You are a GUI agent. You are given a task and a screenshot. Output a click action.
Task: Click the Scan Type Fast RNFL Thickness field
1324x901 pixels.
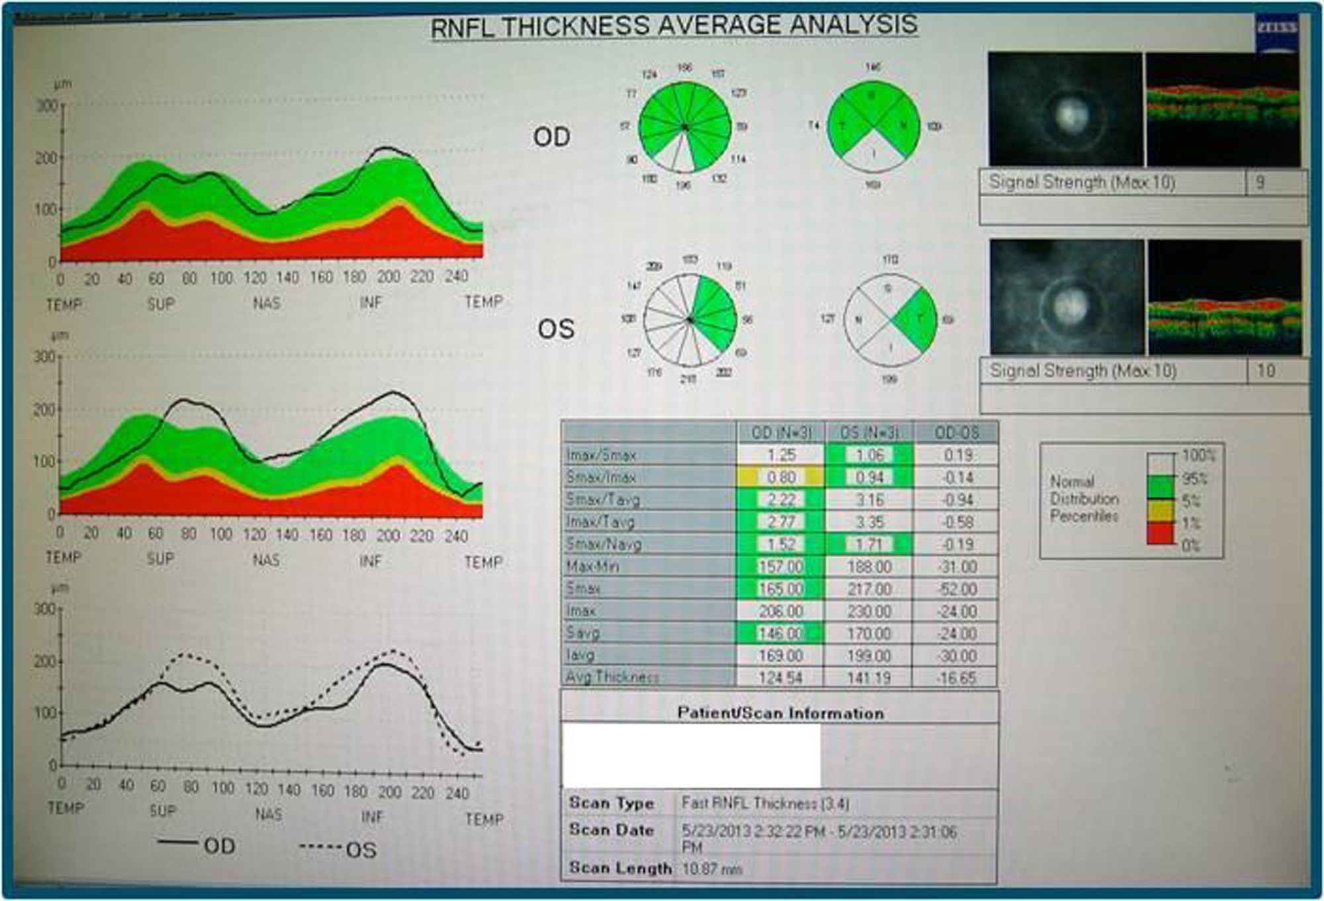tap(765, 804)
